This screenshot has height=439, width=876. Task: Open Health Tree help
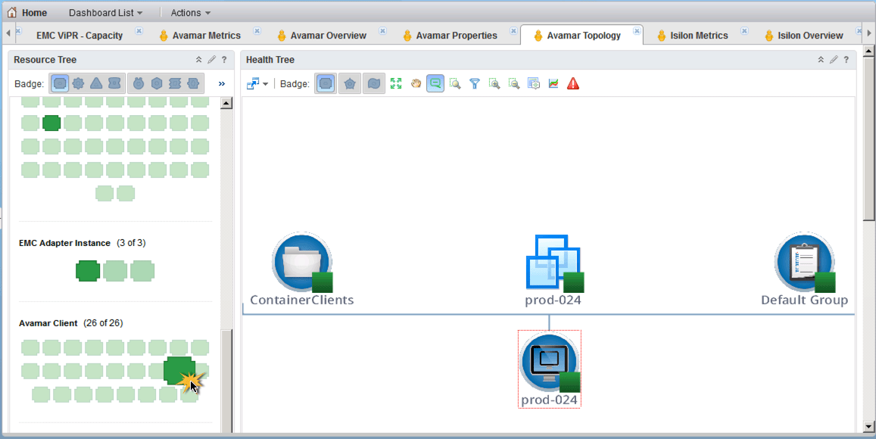click(846, 59)
